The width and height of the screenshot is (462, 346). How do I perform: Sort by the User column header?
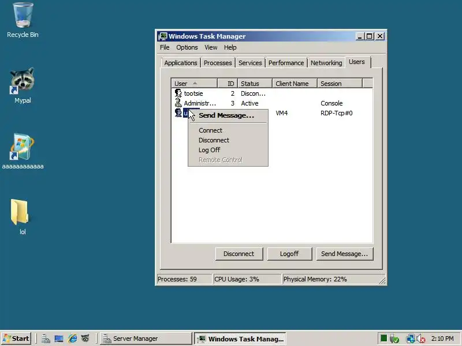pyautogui.click(x=194, y=84)
